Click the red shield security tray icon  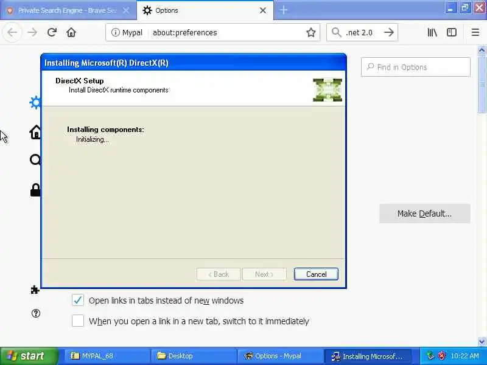coord(441,356)
